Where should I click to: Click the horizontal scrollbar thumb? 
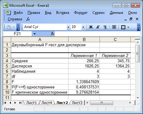102,103
